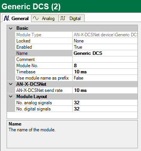This screenshot has height=151, width=141.
Task: Select the Enabled value True
Action: point(105,47)
